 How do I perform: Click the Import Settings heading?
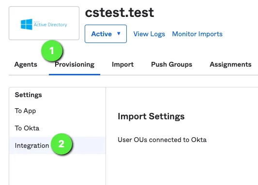point(151,116)
